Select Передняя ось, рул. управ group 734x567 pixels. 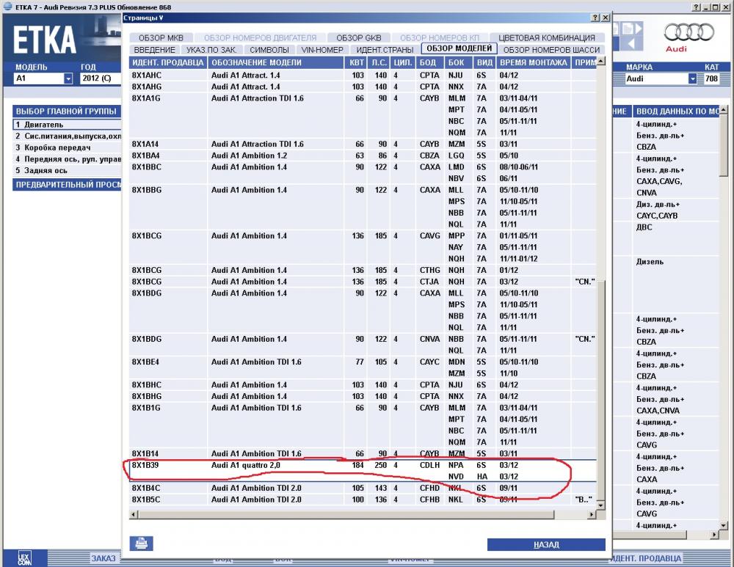pos(67,159)
